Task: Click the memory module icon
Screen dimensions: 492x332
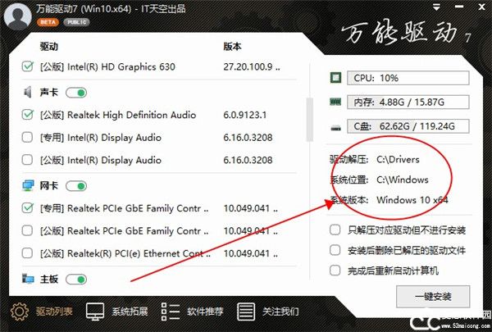Action: tap(335, 102)
